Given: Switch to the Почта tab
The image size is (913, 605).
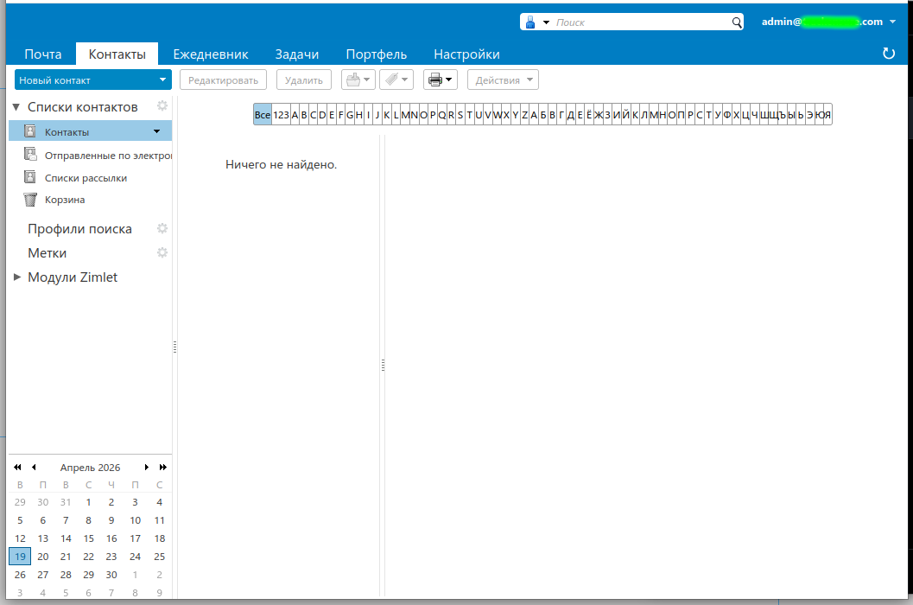Looking at the screenshot, I should [43, 54].
